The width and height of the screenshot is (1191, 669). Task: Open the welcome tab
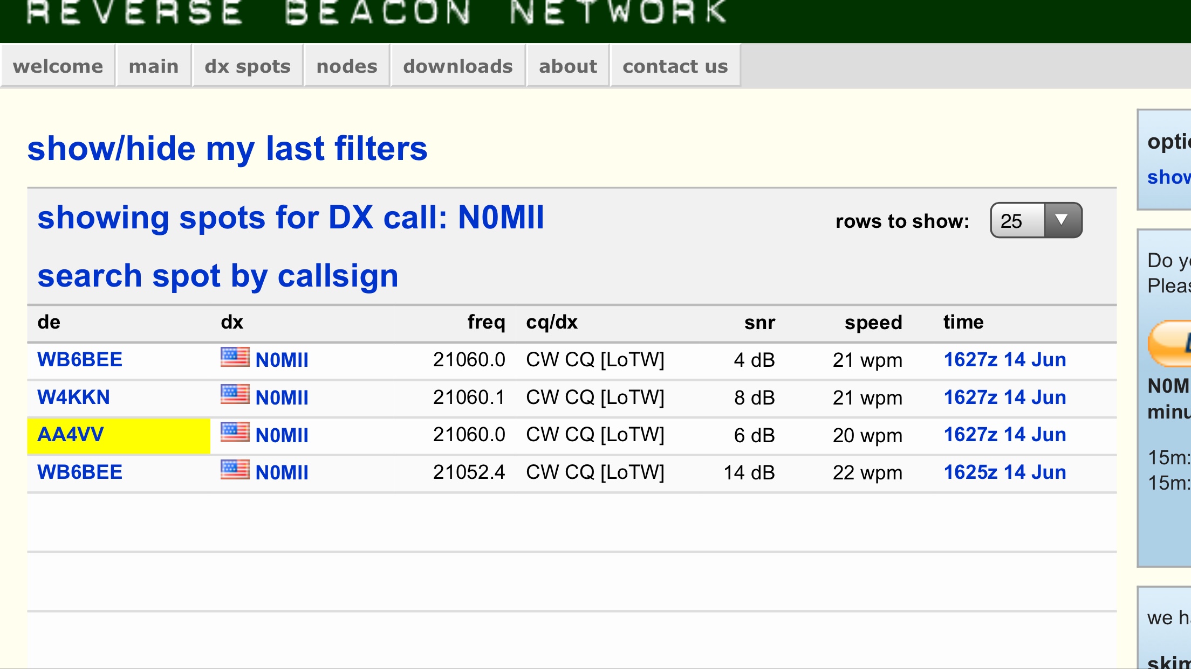click(58, 66)
